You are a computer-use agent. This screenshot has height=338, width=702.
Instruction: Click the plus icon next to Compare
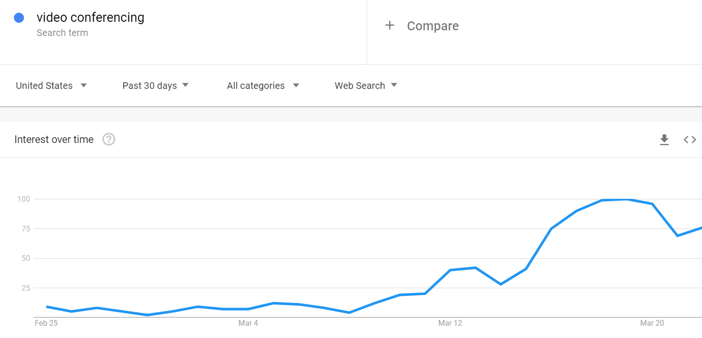390,26
